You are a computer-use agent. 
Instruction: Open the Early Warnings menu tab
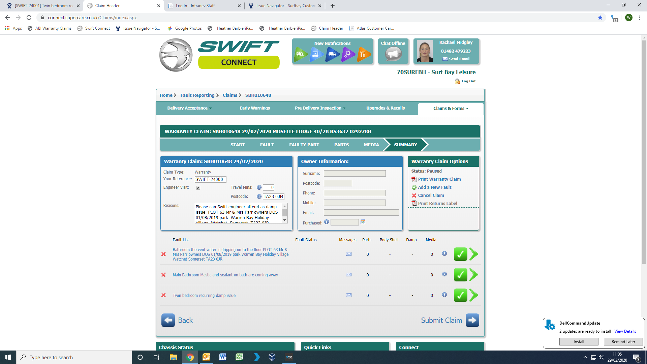pos(254,108)
